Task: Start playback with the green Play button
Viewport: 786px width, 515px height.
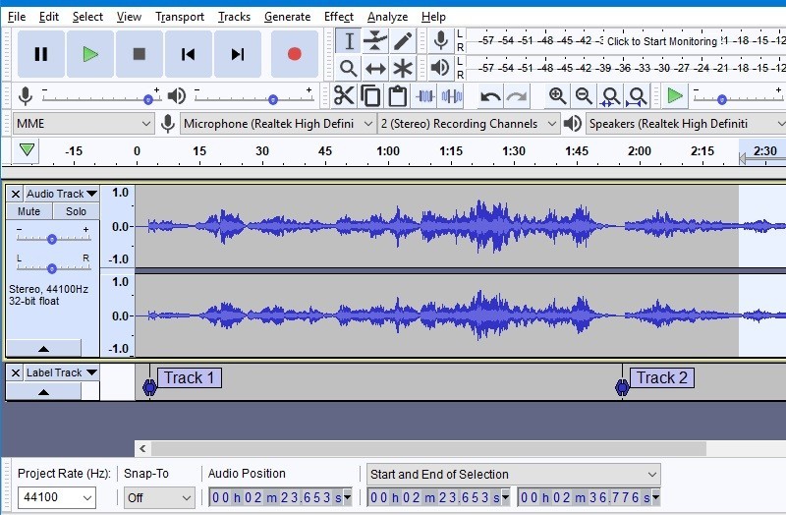Action: point(90,54)
